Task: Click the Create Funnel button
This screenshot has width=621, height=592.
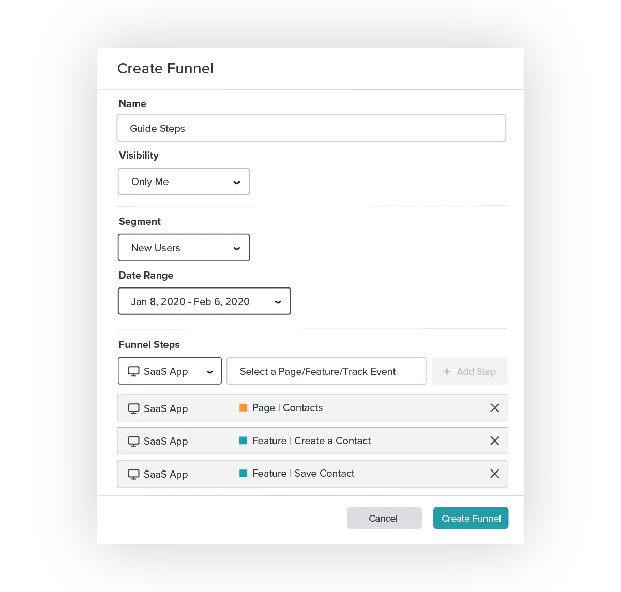Action: click(x=471, y=518)
